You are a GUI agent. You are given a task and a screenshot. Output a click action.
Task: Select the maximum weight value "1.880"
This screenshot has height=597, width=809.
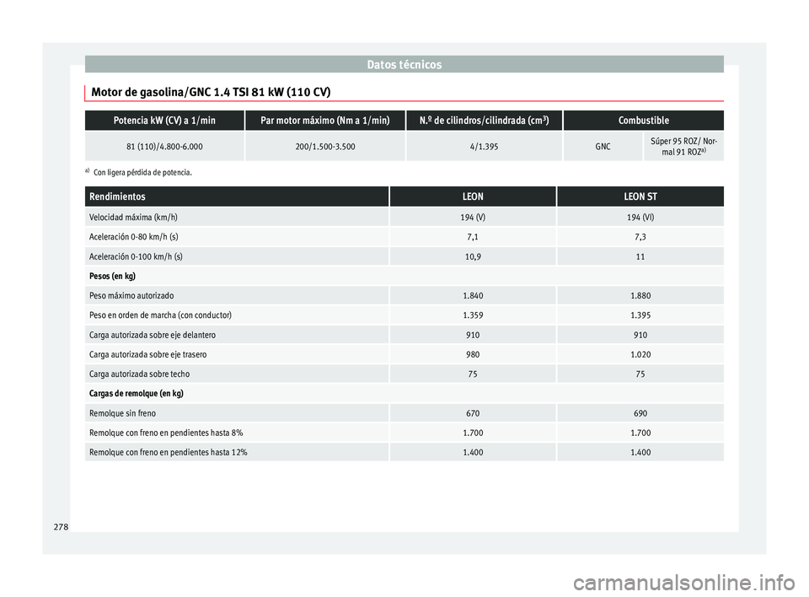pos(640,296)
